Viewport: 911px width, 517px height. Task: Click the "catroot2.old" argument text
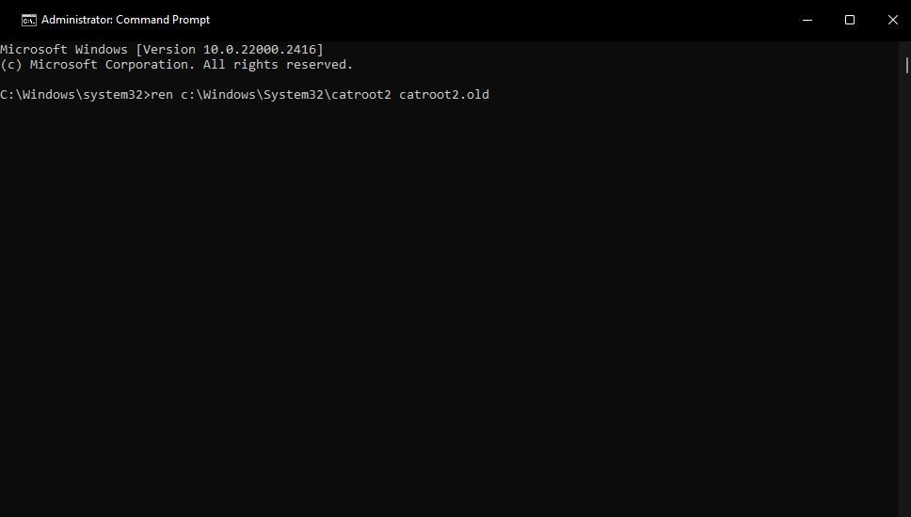pos(444,95)
